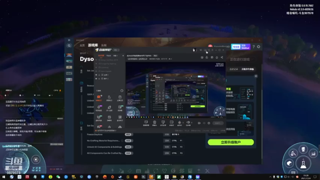Open the 队列 tab in WeMod

104,45
